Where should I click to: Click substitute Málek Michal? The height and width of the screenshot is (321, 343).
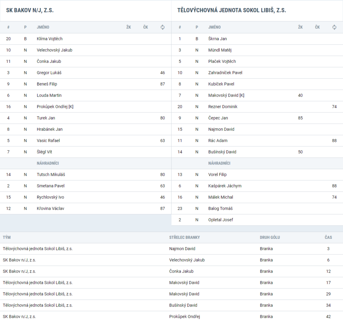(x=220, y=197)
